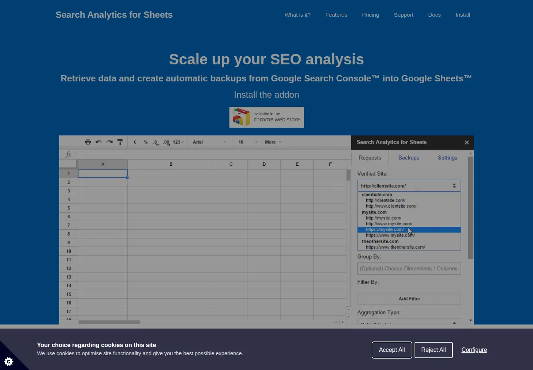Viewport: 533px width, 370px height.
Task: Open the Configure cookies link
Action: click(474, 350)
